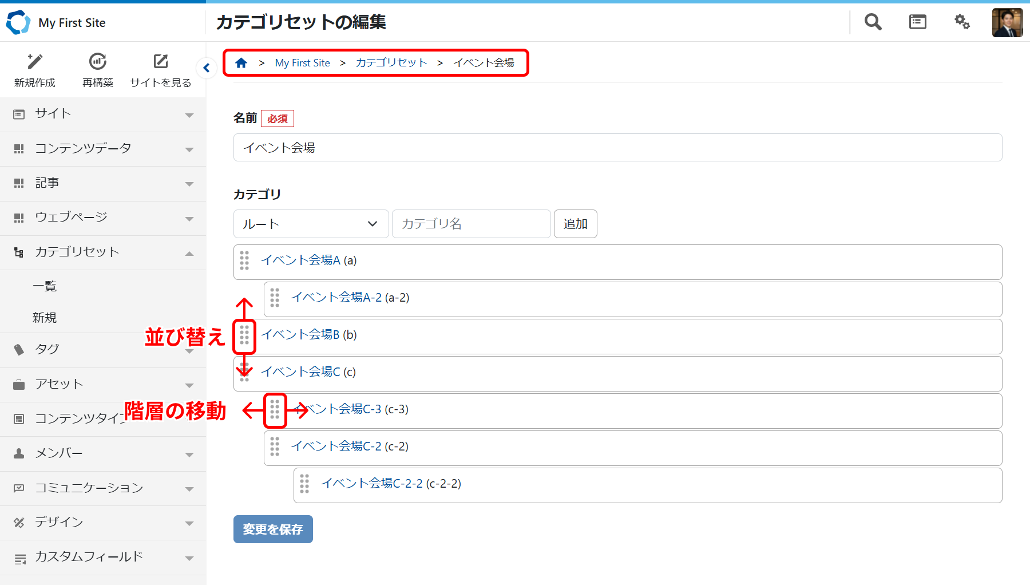Select 一覧 under カテゴリセット
The height and width of the screenshot is (585, 1030).
click(45, 286)
